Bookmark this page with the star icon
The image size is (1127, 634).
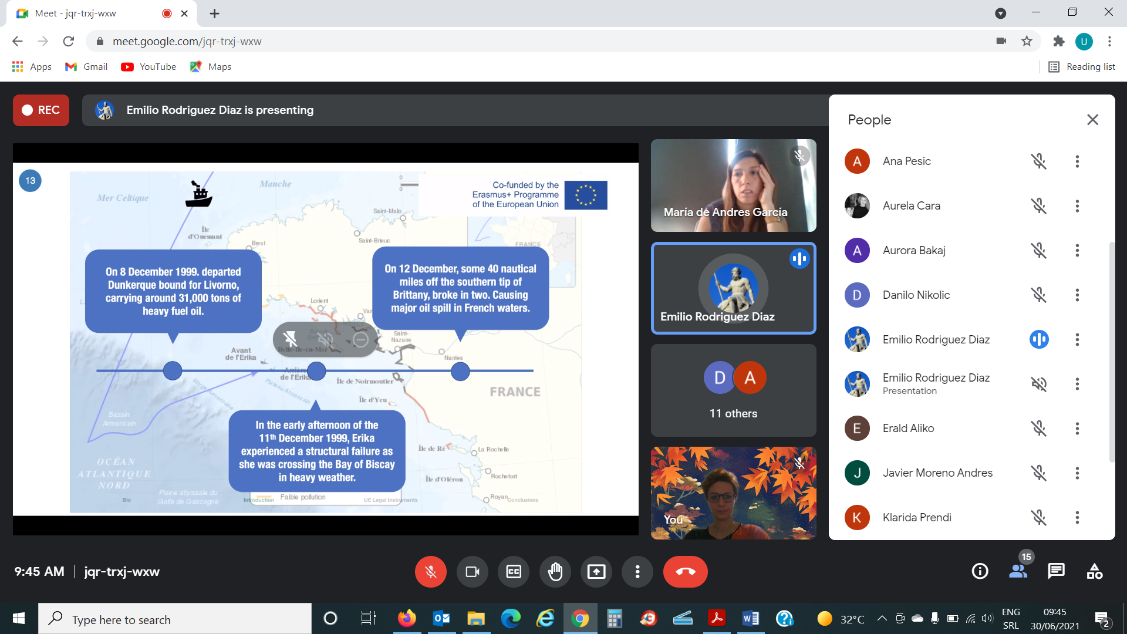(1027, 41)
